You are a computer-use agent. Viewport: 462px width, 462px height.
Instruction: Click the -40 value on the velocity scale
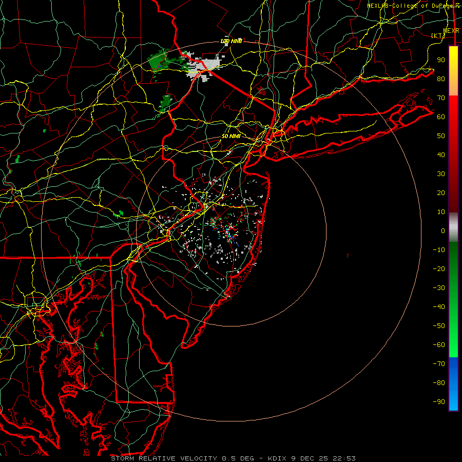pyautogui.click(x=439, y=307)
